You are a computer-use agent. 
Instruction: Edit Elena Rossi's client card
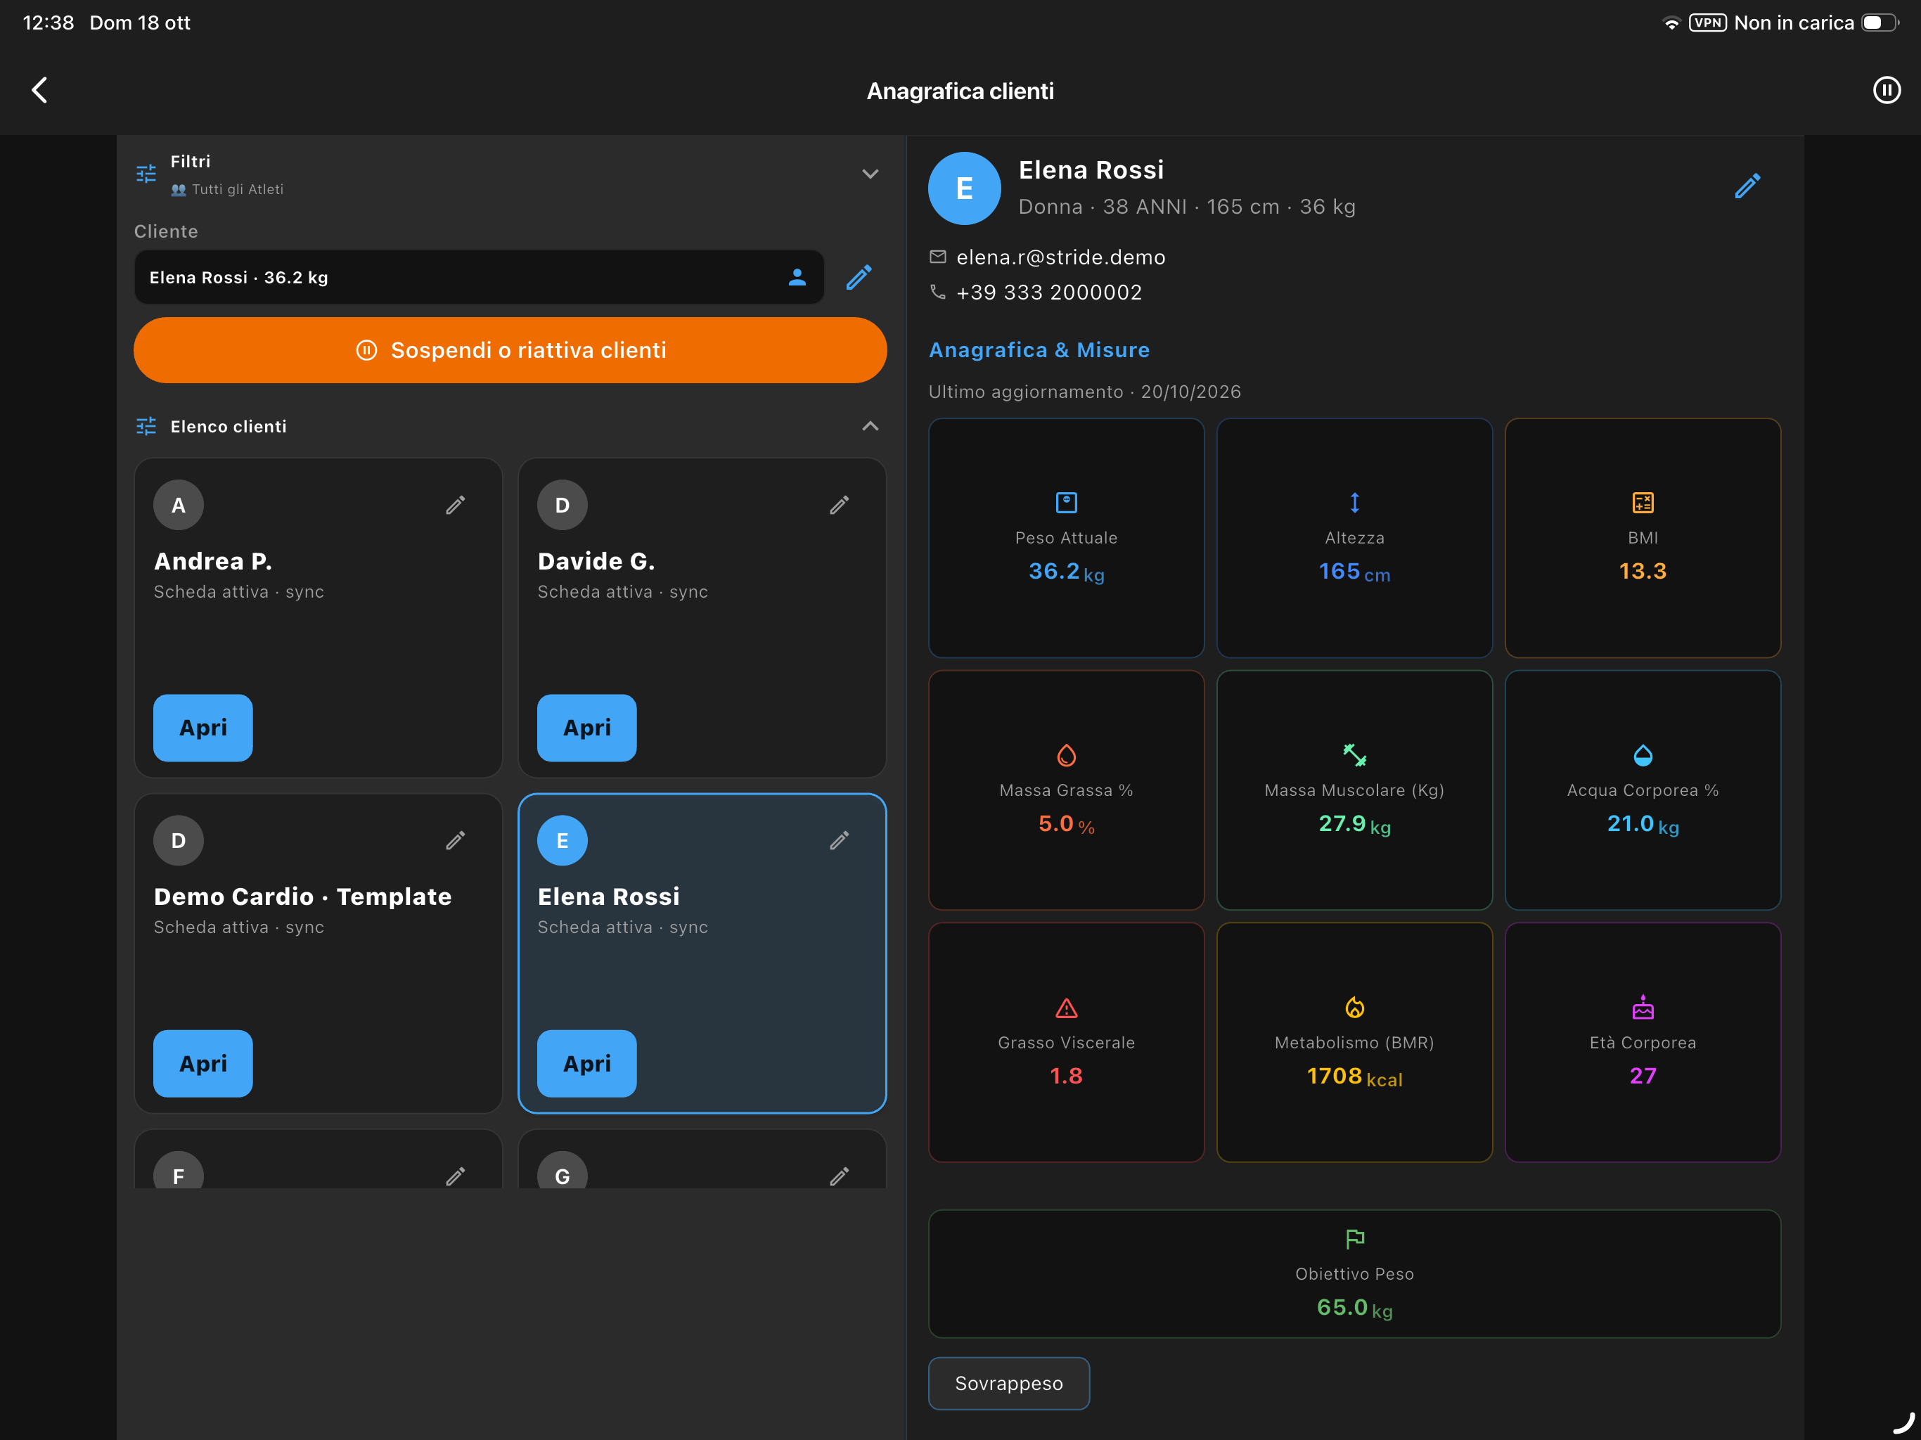839,840
